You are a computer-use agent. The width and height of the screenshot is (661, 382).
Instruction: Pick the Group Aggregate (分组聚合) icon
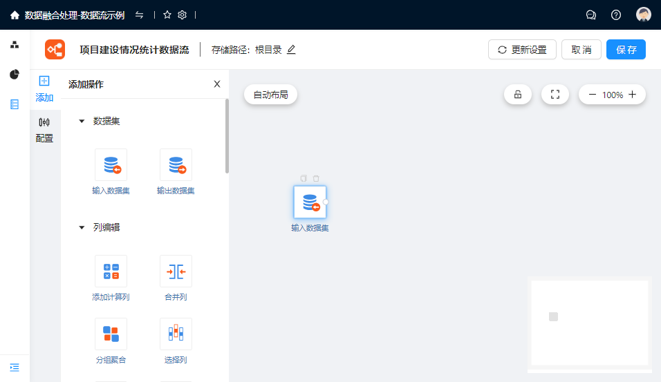point(111,334)
